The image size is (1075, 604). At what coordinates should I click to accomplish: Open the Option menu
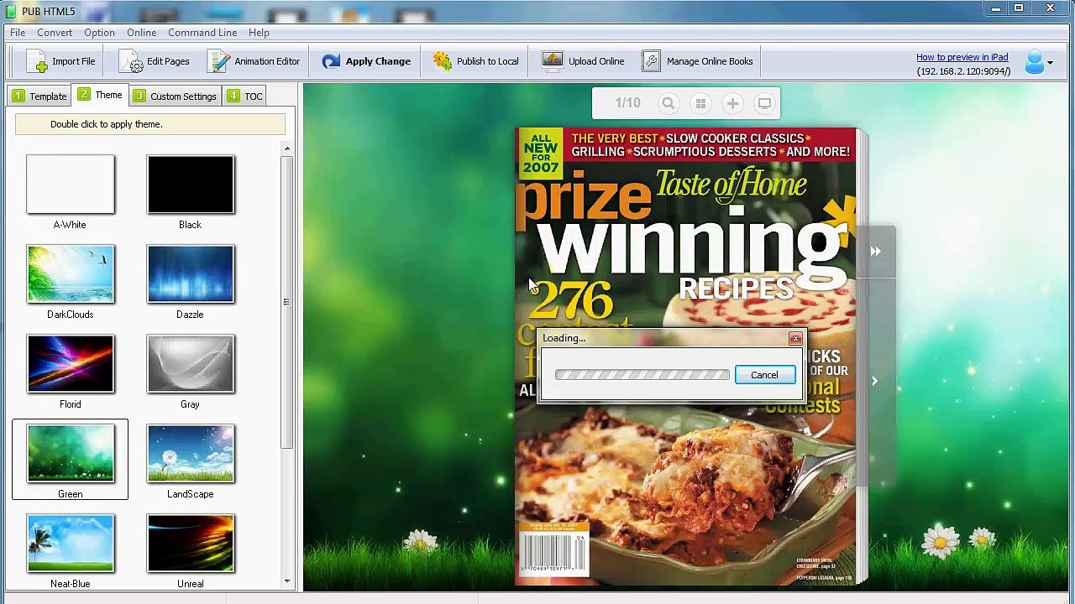point(99,33)
